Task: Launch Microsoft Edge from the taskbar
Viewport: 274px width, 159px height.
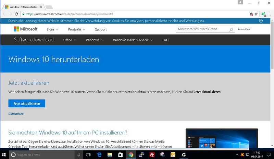Action: tap(99, 155)
